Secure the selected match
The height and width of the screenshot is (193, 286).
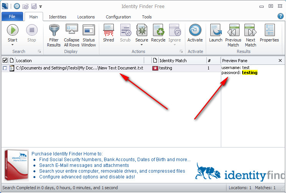(x=142, y=33)
